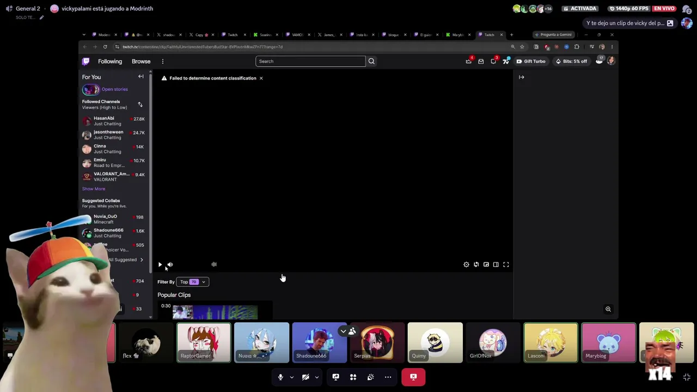Play the Twitch clip
This screenshot has height=392, width=697.
click(160, 265)
